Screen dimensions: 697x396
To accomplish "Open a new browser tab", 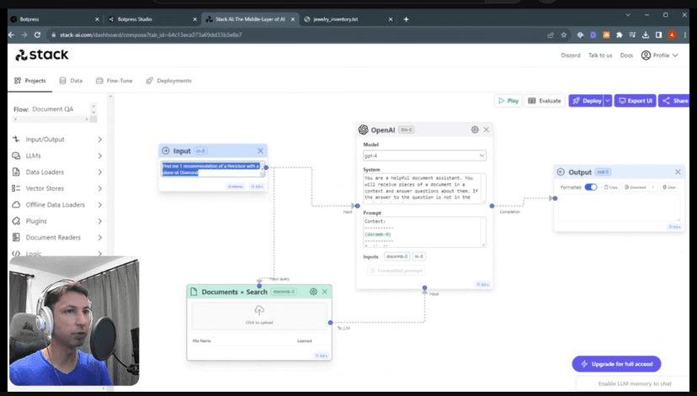I will [406, 19].
